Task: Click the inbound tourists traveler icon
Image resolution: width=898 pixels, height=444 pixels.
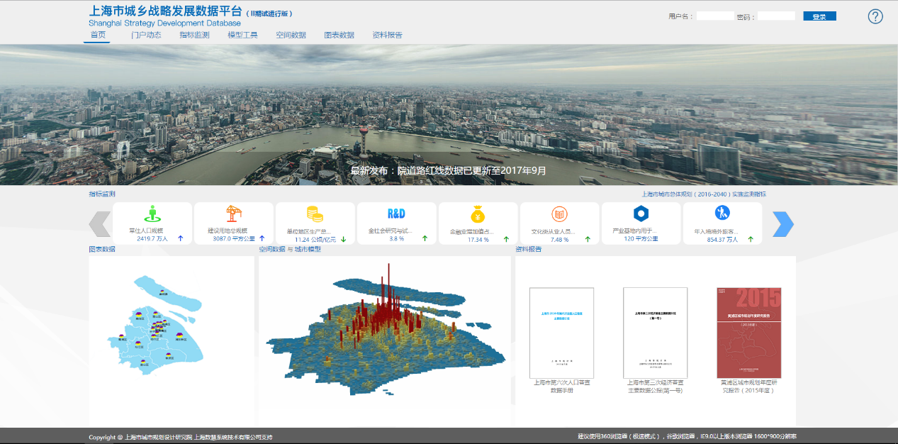Action: [722, 212]
